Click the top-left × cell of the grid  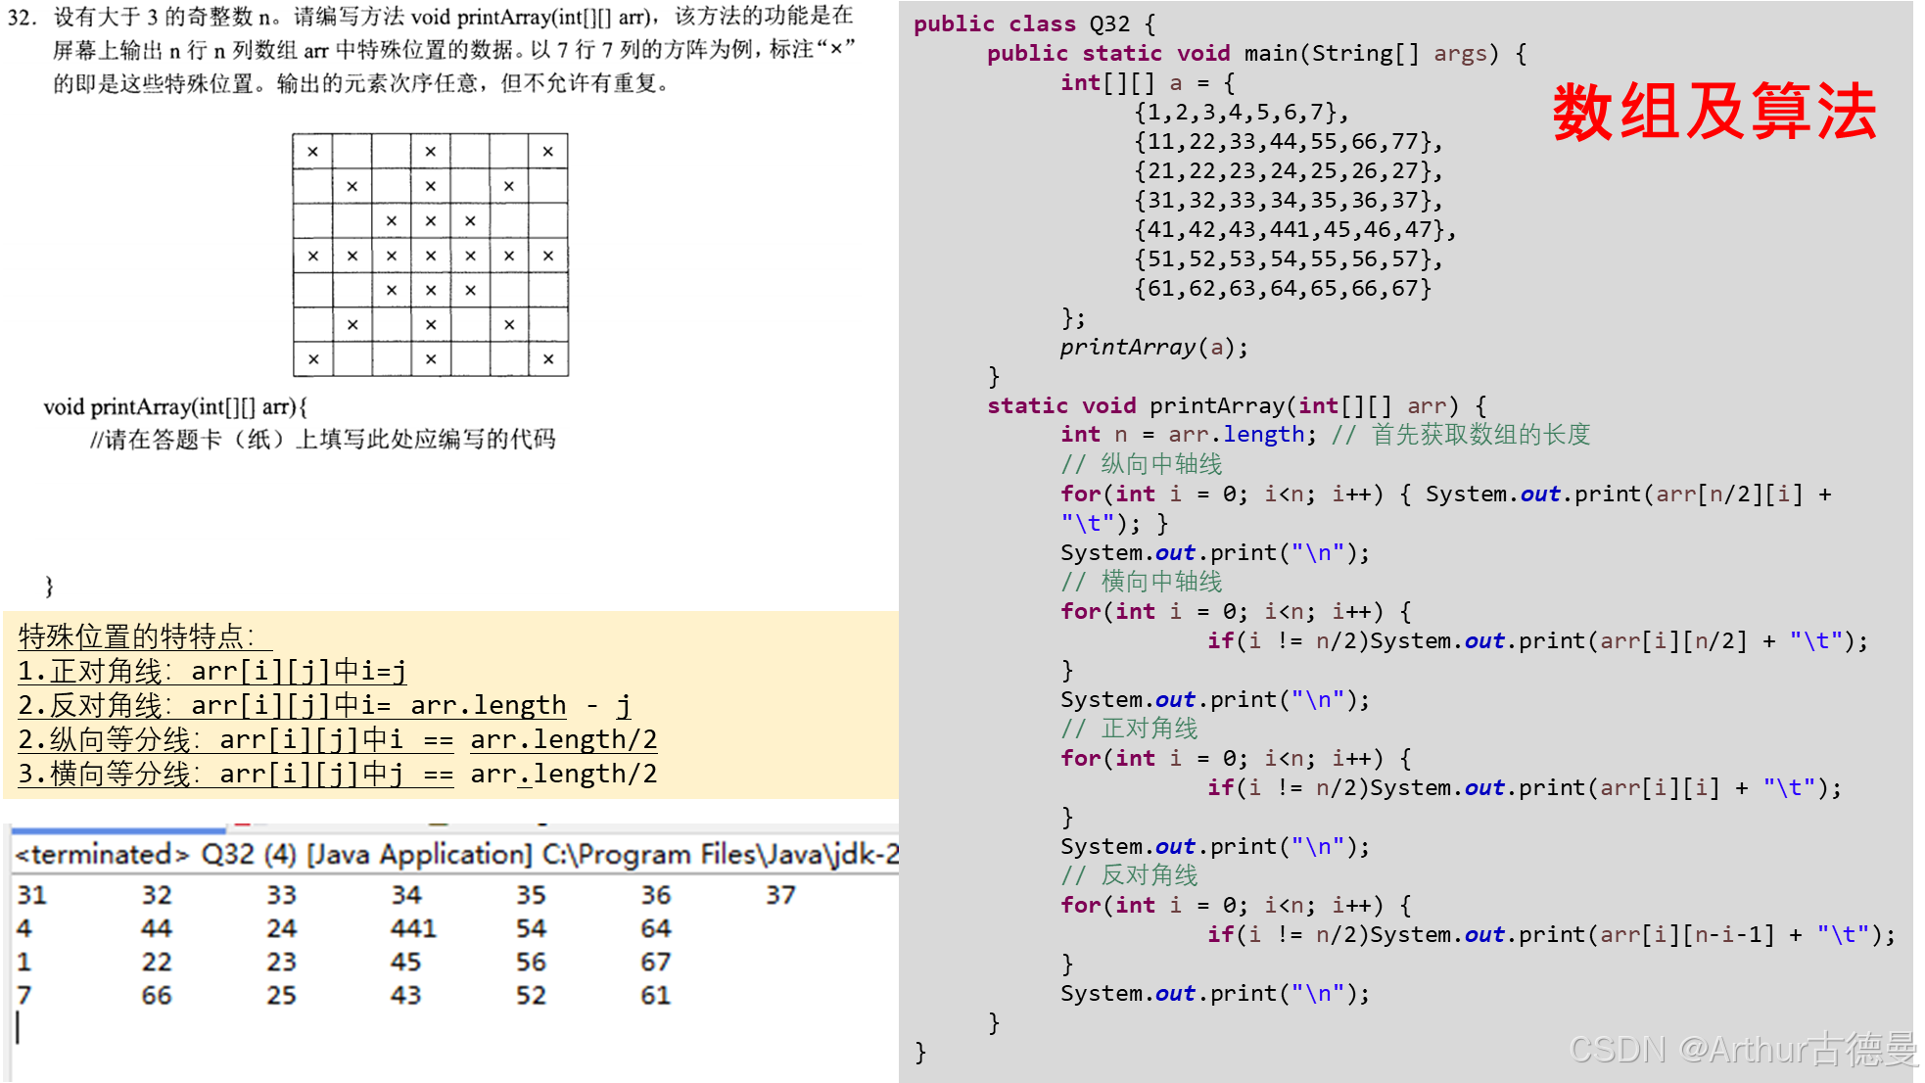coord(312,152)
